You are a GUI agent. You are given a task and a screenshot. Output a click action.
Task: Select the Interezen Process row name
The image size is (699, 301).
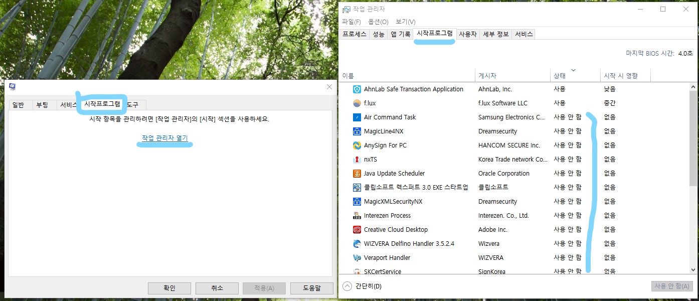(387, 216)
